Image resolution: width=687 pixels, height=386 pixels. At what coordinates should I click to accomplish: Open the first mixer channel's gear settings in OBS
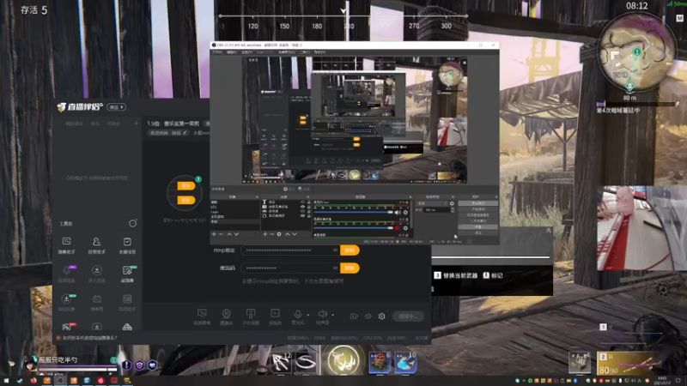405,213
